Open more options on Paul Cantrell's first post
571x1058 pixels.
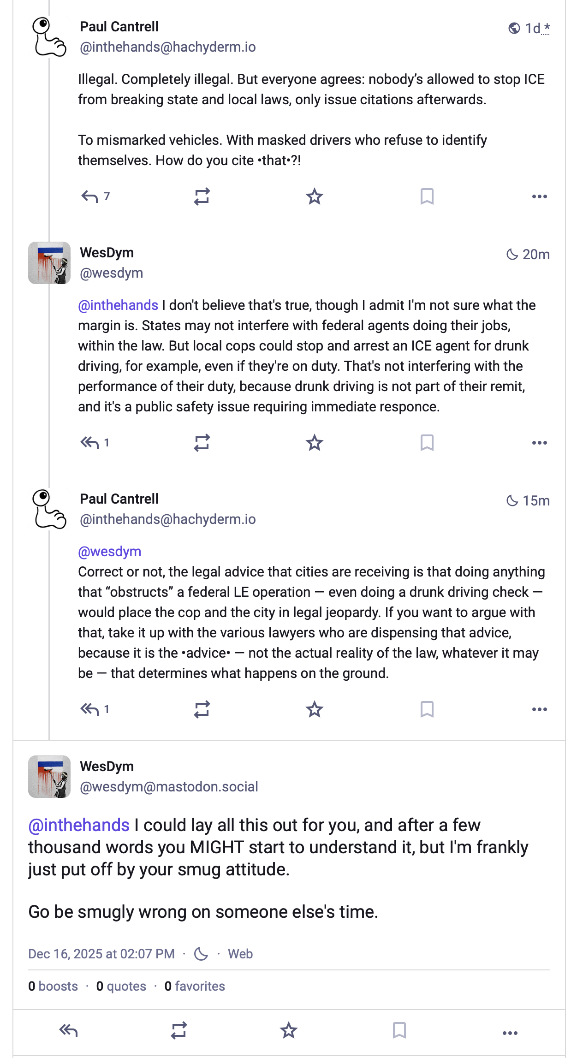pyautogui.click(x=539, y=197)
